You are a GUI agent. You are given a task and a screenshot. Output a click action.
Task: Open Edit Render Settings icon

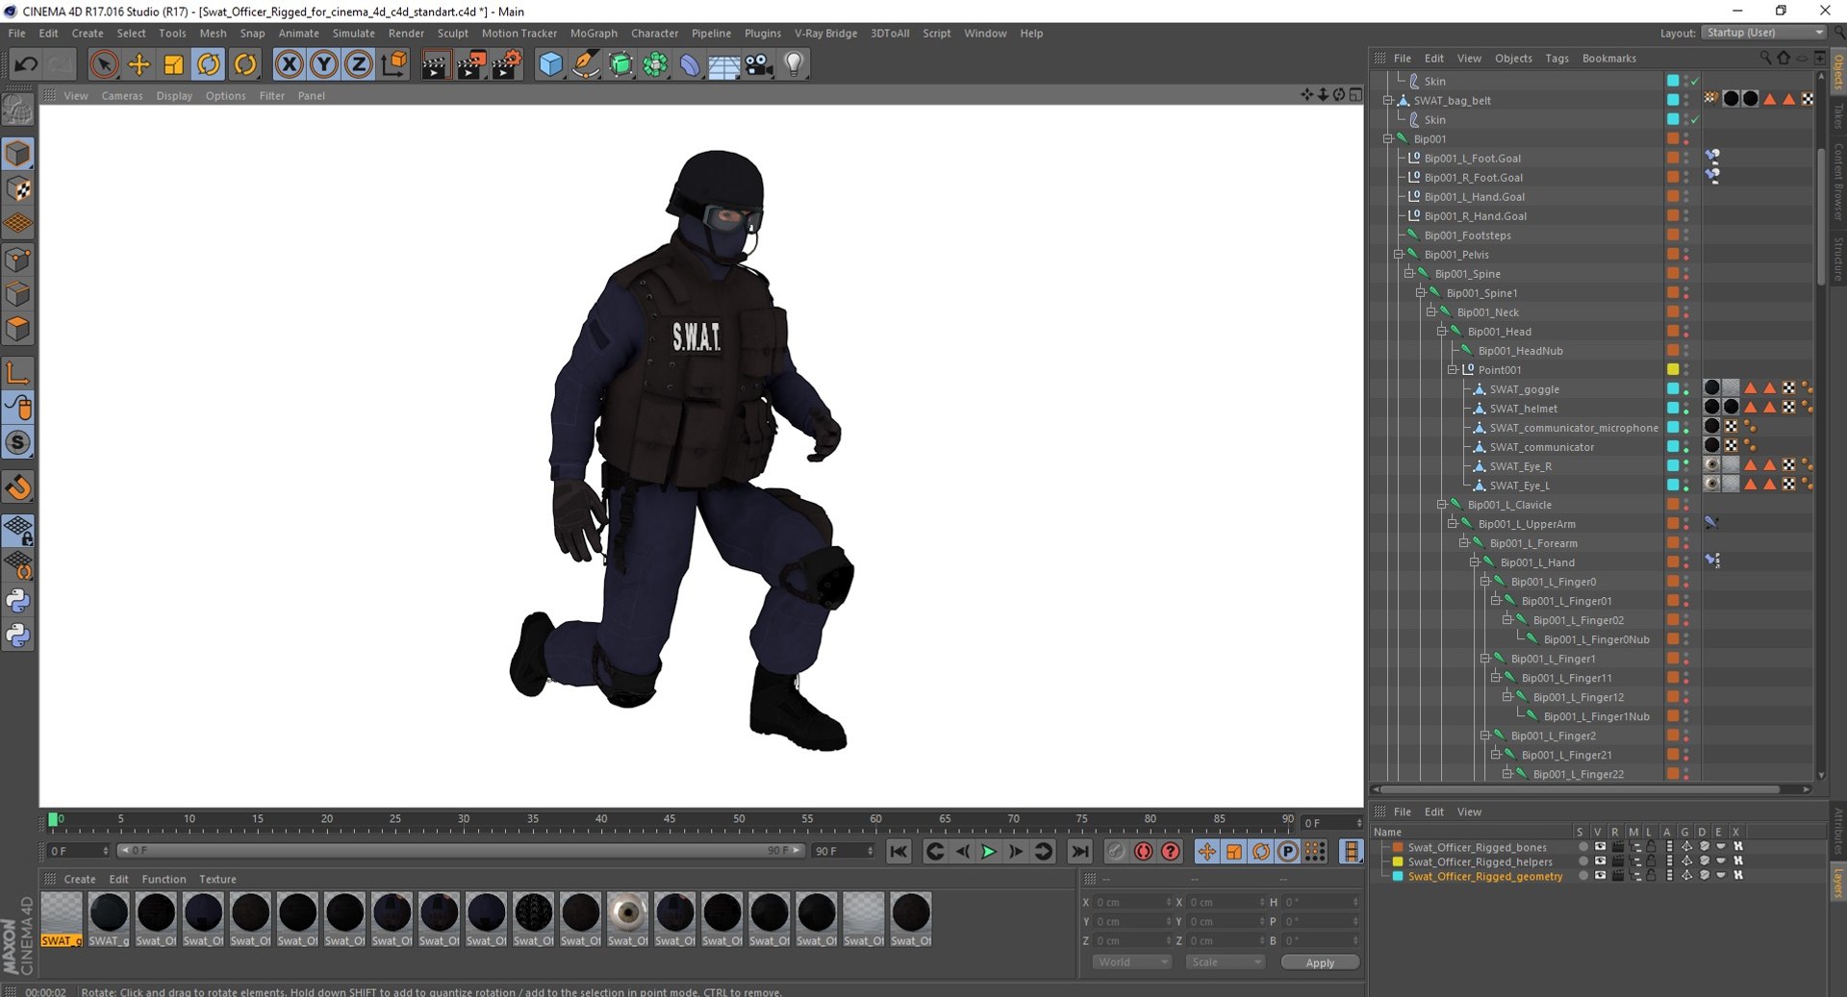[x=506, y=64]
